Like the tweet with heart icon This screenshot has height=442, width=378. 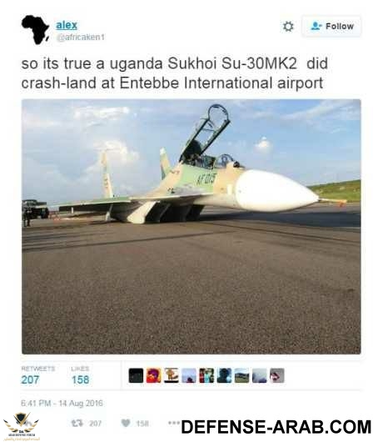126,423
